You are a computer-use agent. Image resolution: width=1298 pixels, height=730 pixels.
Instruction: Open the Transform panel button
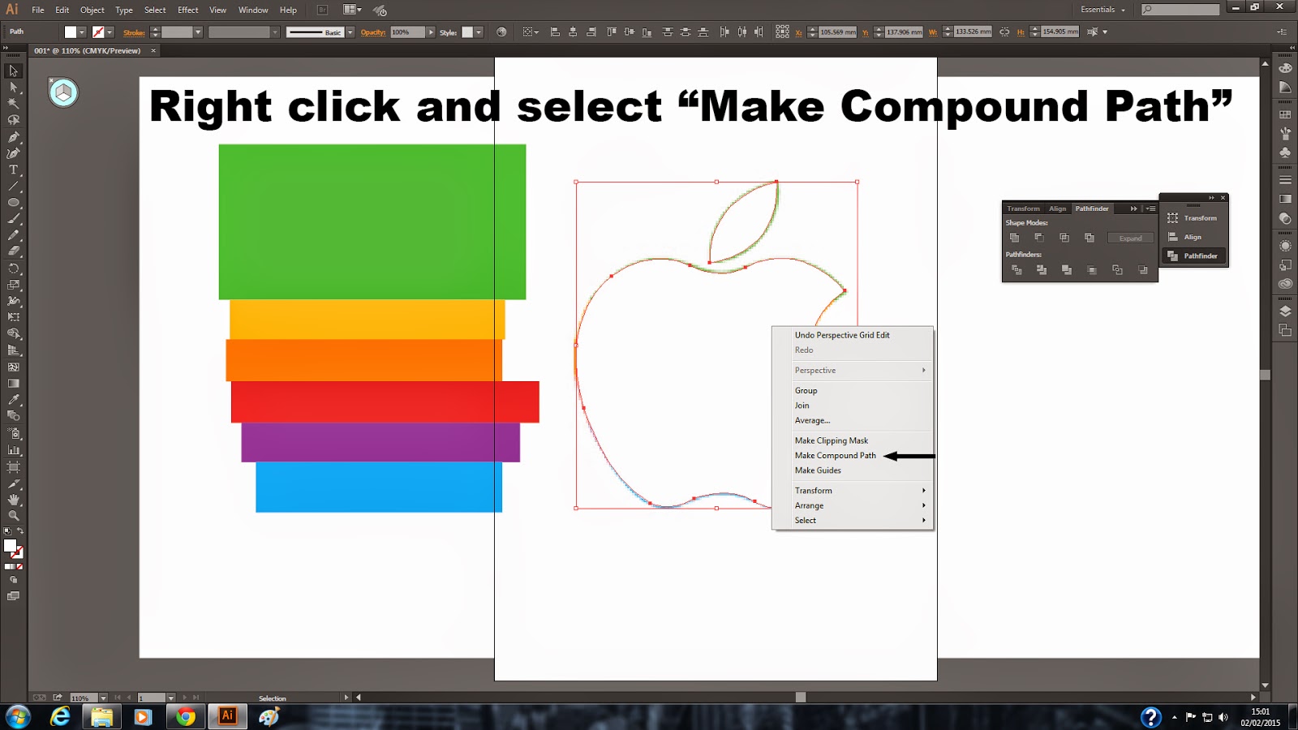(1194, 218)
